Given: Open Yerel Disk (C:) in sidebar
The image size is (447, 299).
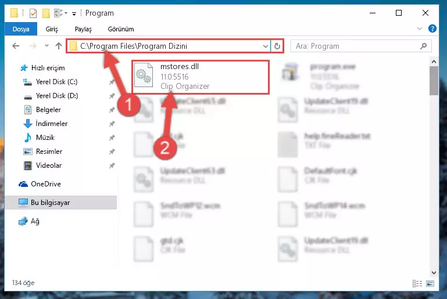Looking at the screenshot, I should pyautogui.click(x=50, y=82).
